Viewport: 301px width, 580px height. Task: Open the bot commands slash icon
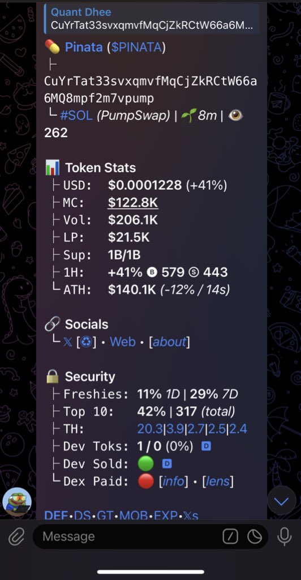(230, 536)
